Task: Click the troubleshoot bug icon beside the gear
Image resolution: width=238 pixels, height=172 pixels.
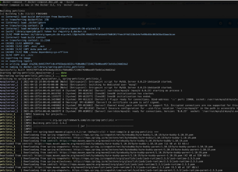Action: click(x=230, y=23)
